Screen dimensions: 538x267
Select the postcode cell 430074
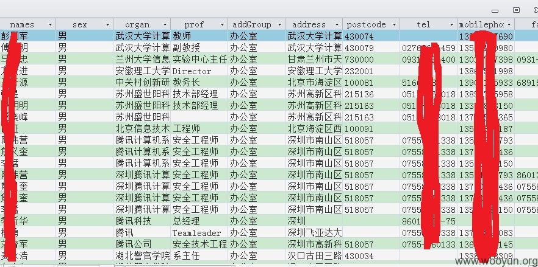click(x=371, y=36)
